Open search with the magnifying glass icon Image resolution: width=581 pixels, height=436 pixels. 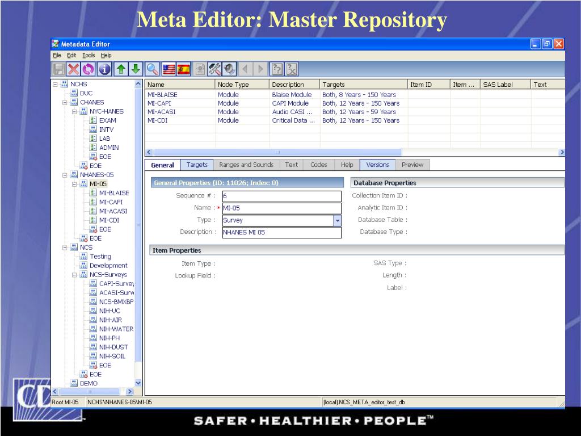tap(152, 69)
